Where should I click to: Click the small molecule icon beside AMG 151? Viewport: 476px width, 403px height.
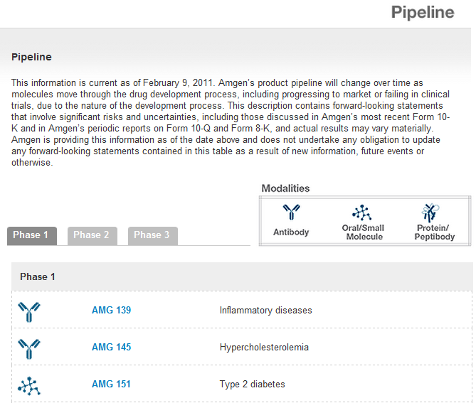point(29,386)
